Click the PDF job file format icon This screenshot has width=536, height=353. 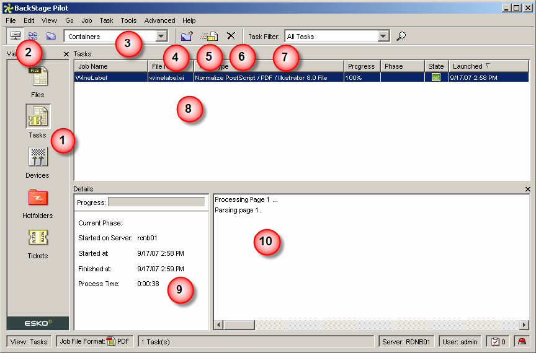point(111,341)
